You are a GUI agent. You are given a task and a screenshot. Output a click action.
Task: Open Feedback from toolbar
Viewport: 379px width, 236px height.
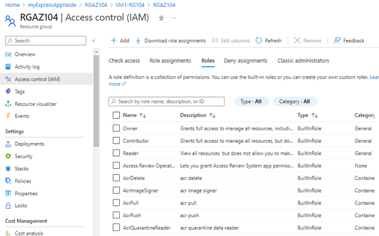[x=349, y=40]
